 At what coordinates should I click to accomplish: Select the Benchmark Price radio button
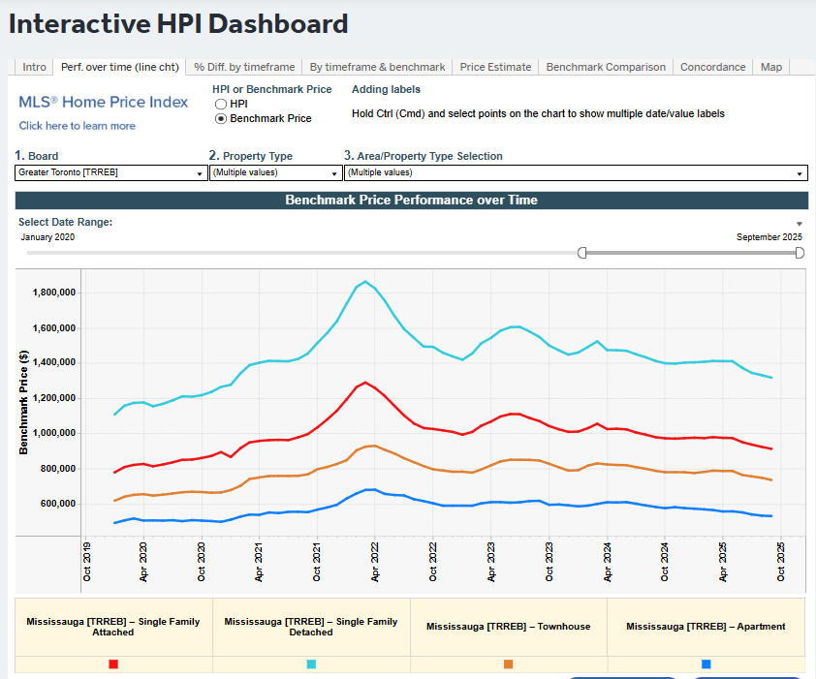tap(221, 118)
